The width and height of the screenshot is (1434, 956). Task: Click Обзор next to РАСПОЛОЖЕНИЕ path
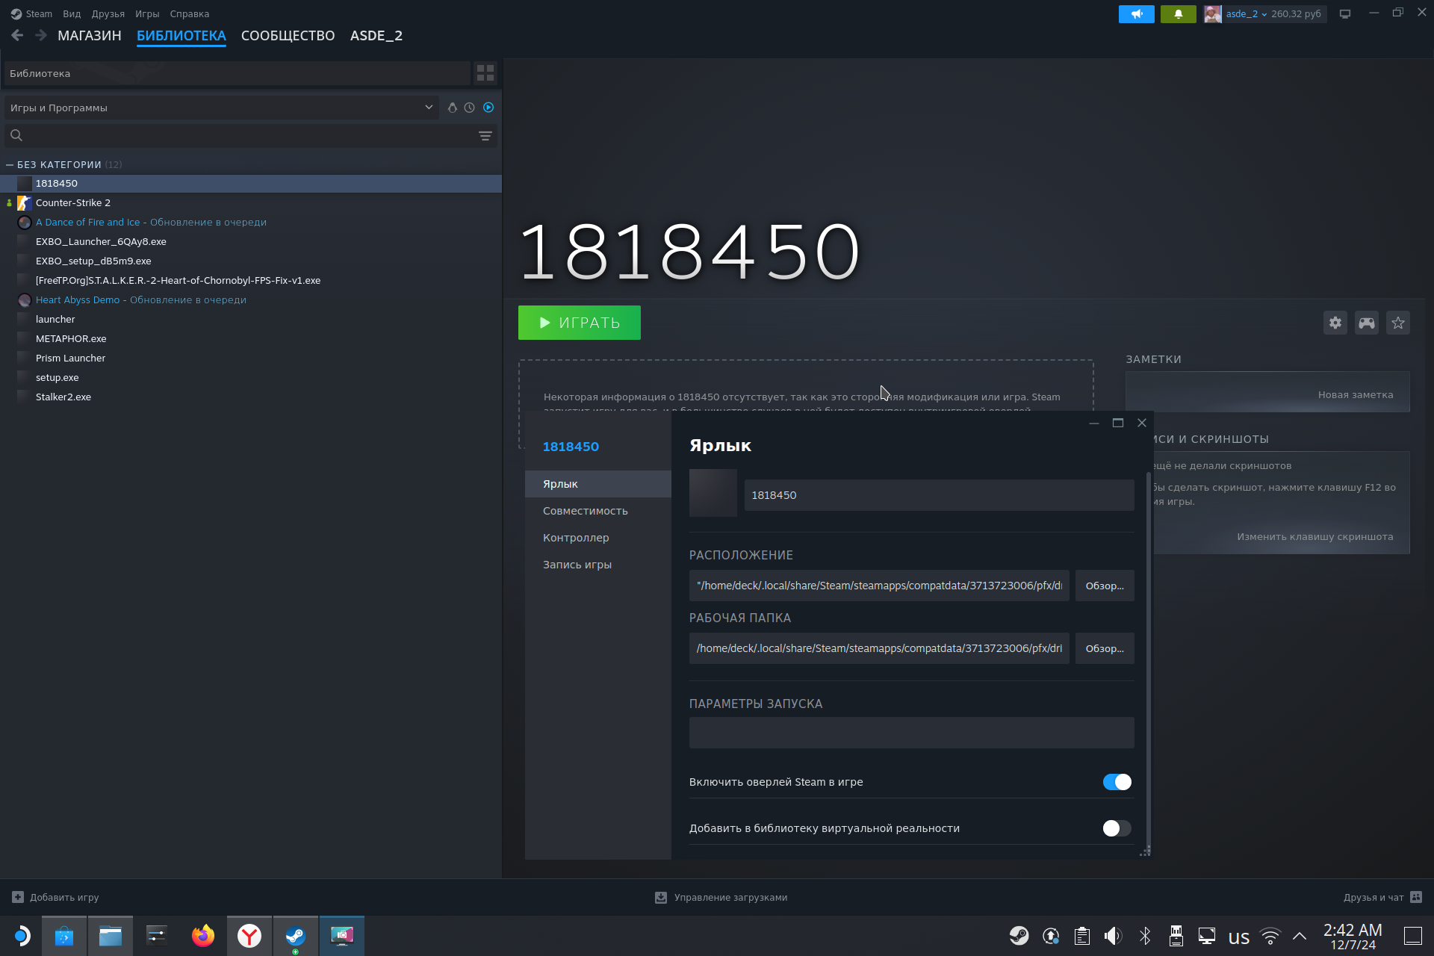coord(1105,586)
